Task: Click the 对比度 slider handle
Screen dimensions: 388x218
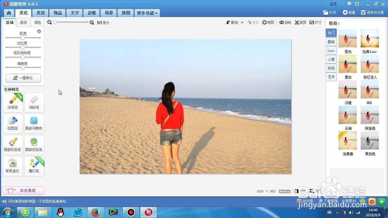Action: 23,47
